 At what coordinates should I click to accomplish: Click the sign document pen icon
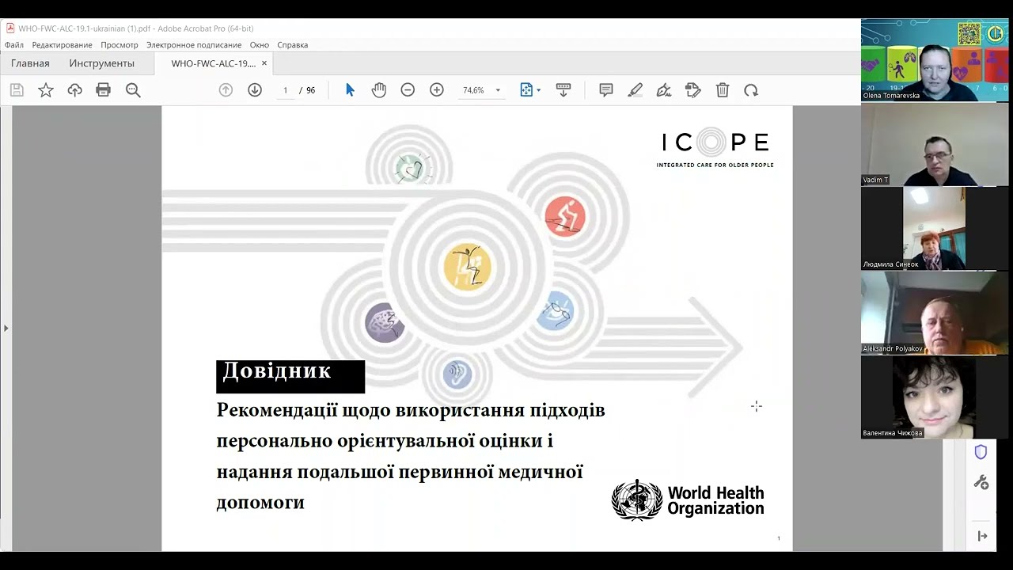[x=664, y=90]
